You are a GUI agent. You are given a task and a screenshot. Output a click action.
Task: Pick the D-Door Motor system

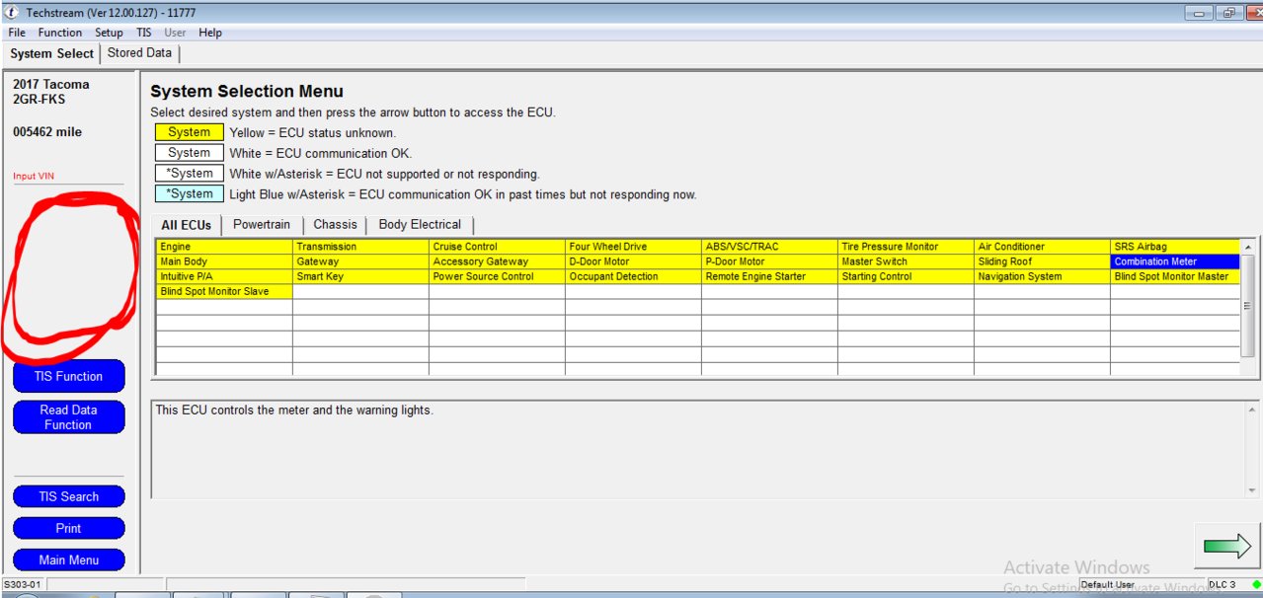(634, 262)
